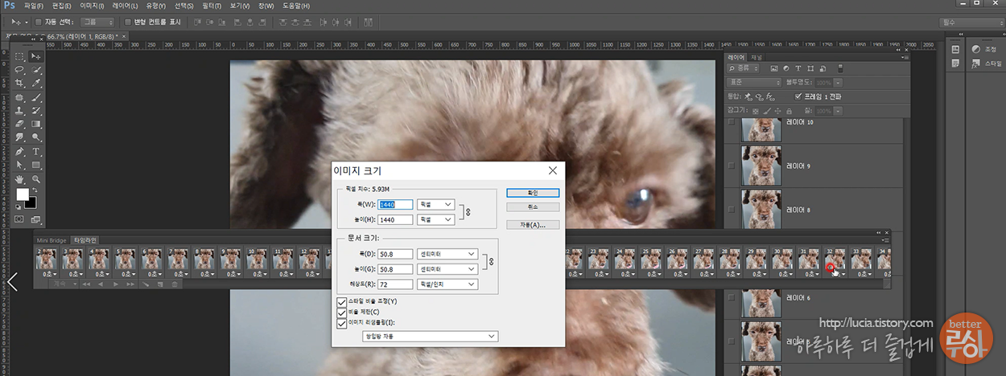Click the lock all icon in Layers
Viewport: 1006px width, 376px height.
pos(789,111)
